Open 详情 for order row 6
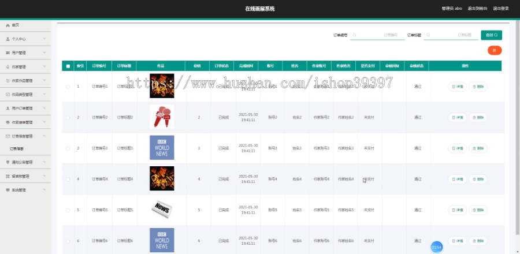 (458, 241)
